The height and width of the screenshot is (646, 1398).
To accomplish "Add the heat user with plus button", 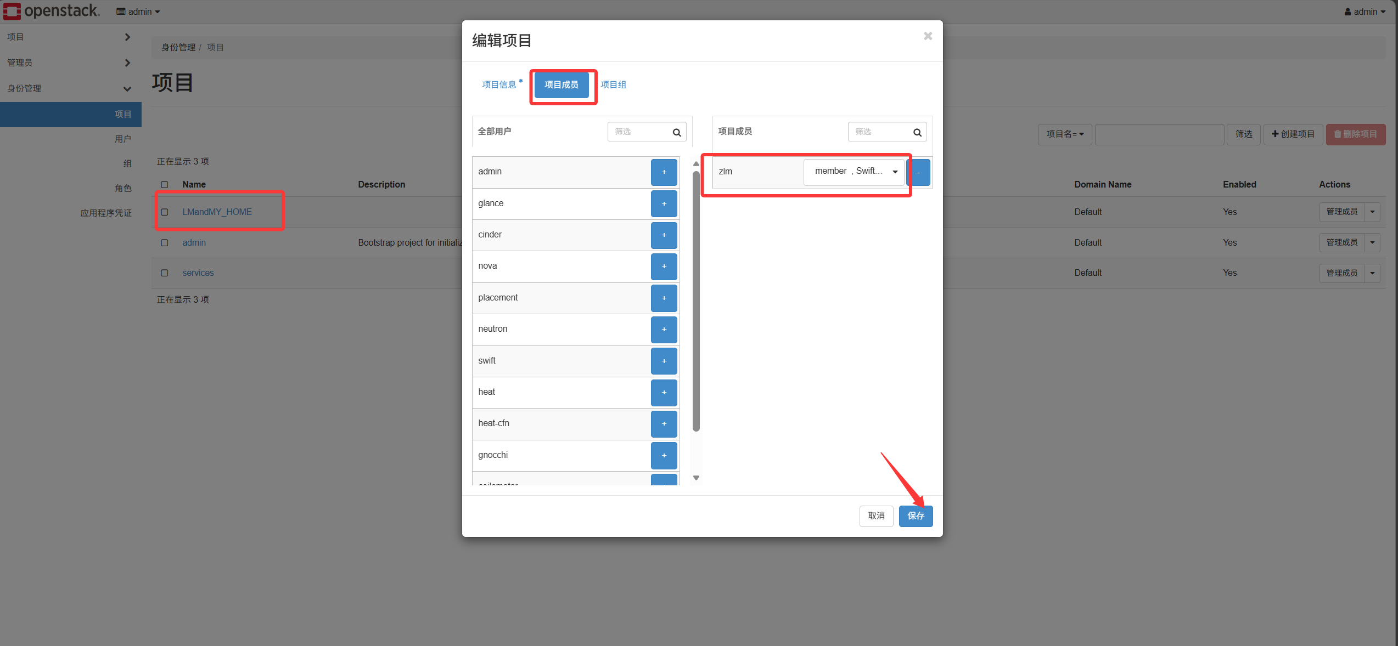I will (x=664, y=393).
